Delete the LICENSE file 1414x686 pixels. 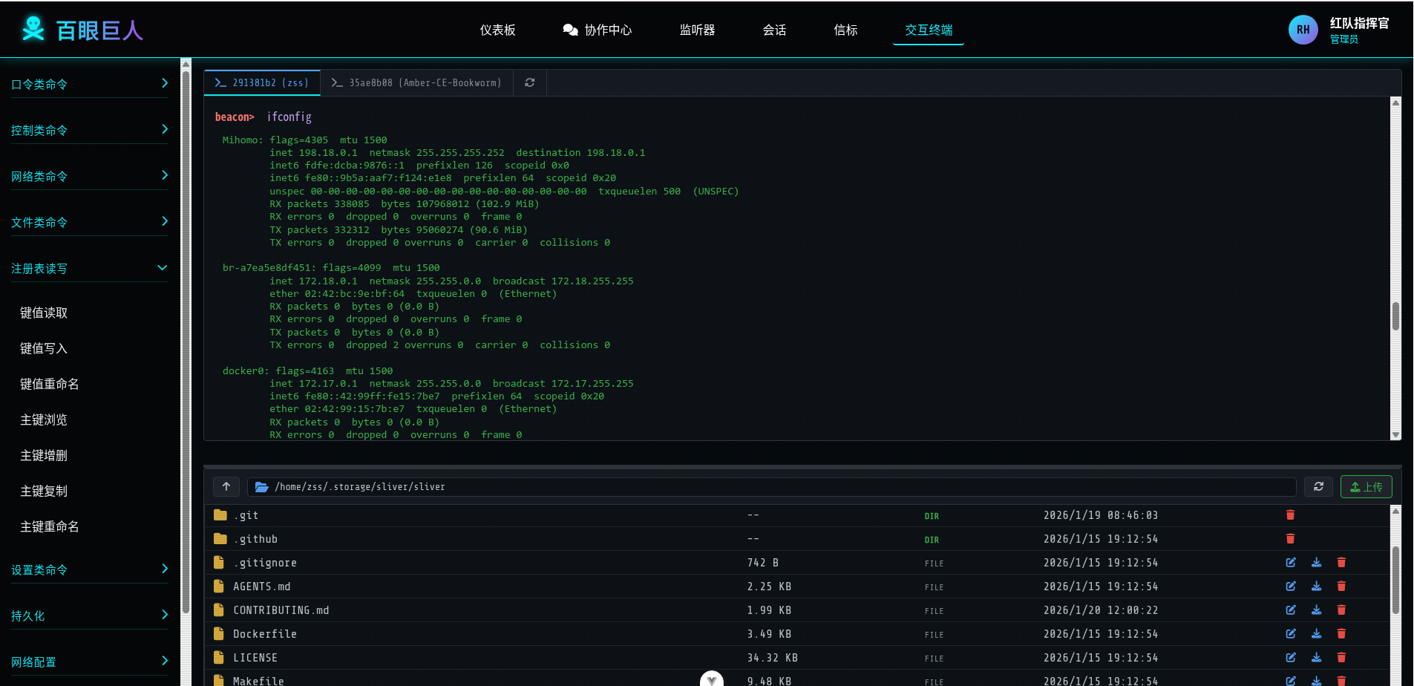1341,658
